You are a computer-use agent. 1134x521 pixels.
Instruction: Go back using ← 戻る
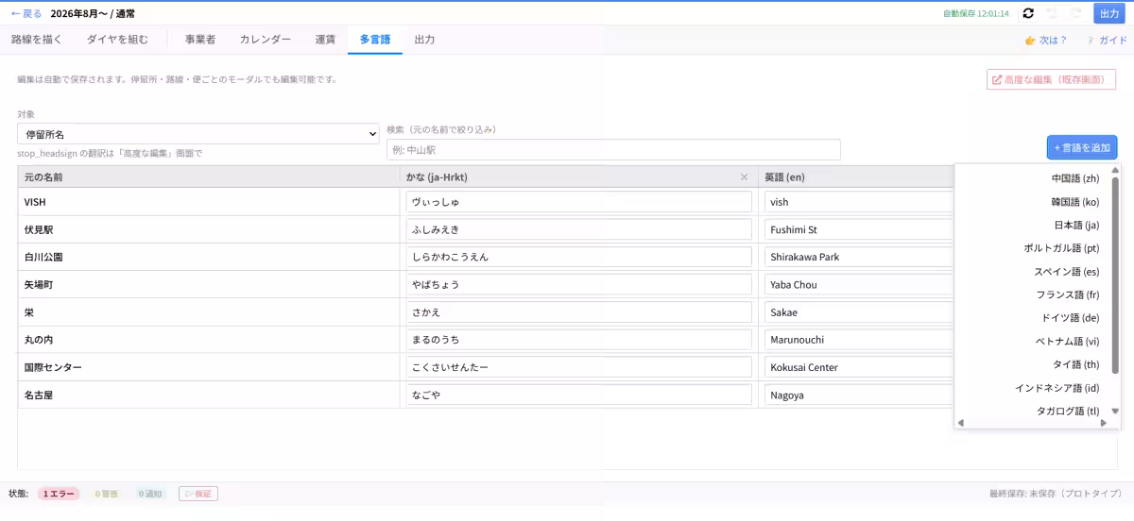[x=26, y=13]
